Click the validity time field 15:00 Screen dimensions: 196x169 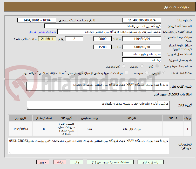(x=103, y=47)
